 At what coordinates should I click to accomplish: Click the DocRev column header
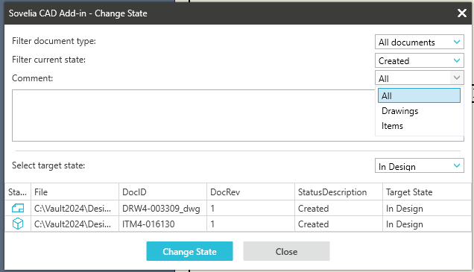pos(250,192)
